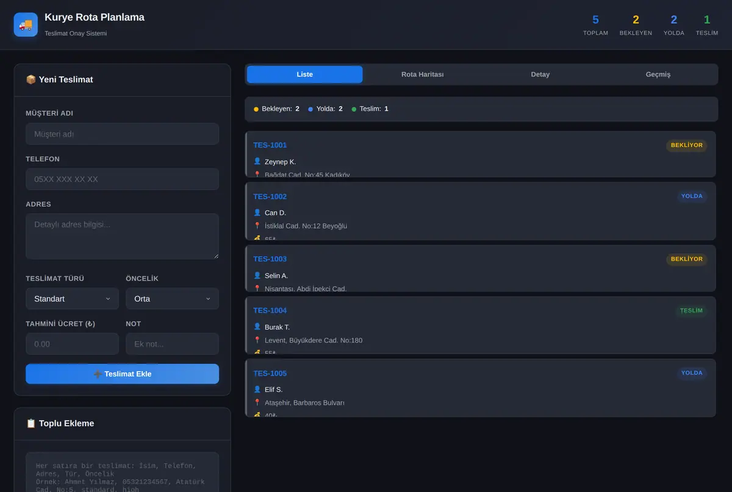Image resolution: width=732 pixels, height=492 pixels.
Task: Click the TESLİM badge on TES-1004
Action: coord(692,311)
